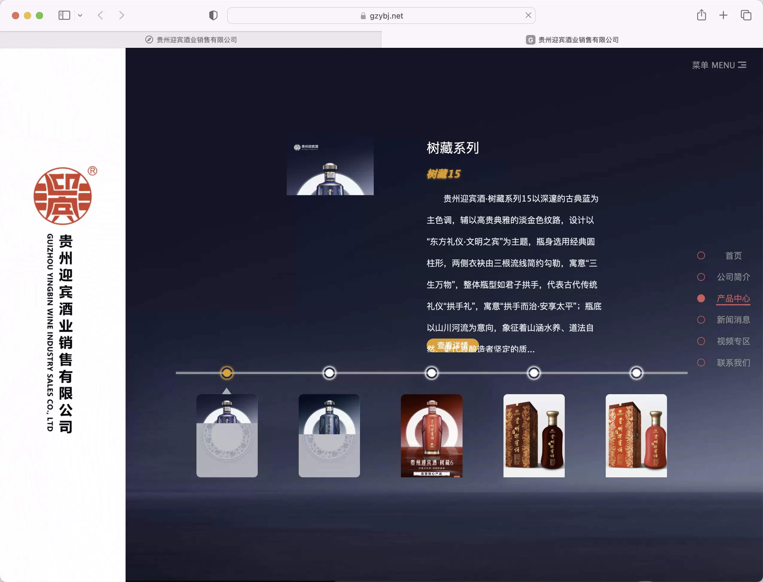Screen dimensions: 763x582
Task: Select the first orange timeline dot
Action: [x=227, y=373]
